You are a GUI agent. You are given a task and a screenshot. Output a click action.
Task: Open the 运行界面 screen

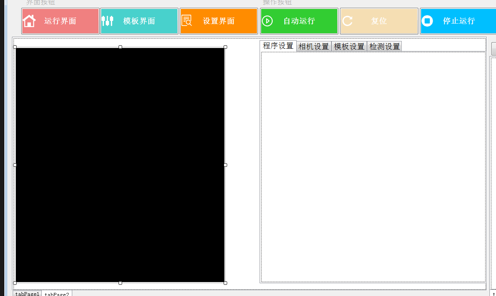61,21
